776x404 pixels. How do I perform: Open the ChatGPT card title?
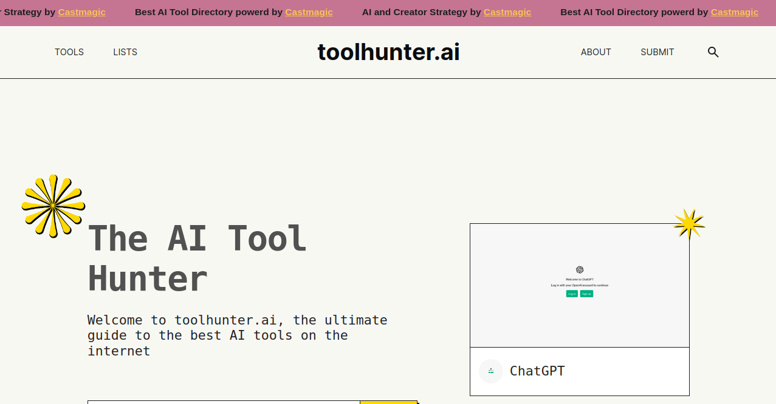click(x=537, y=371)
